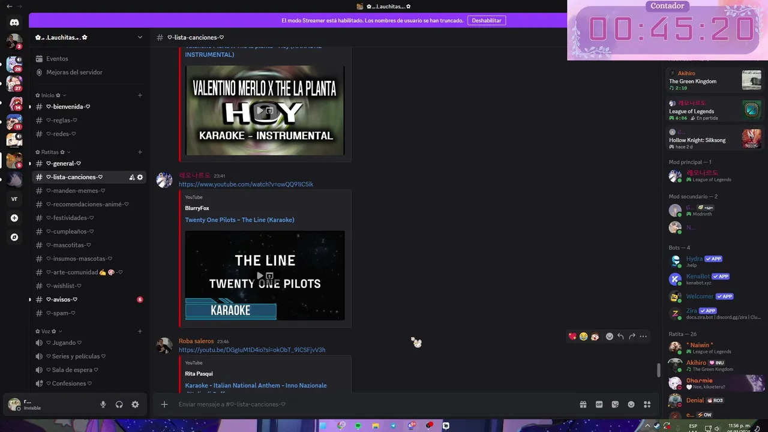Reply to message with arrow icon

(620, 337)
